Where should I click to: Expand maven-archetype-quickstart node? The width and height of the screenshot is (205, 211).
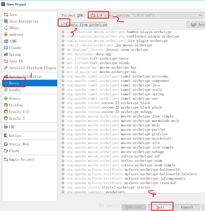pos(63,138)
